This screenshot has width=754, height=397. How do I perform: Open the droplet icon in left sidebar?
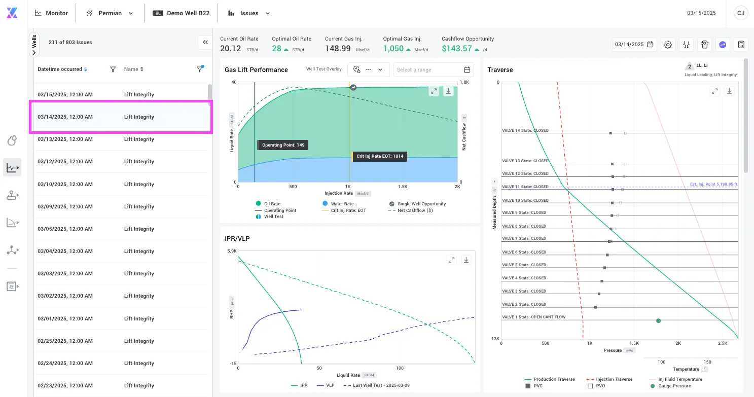point(12,141)
